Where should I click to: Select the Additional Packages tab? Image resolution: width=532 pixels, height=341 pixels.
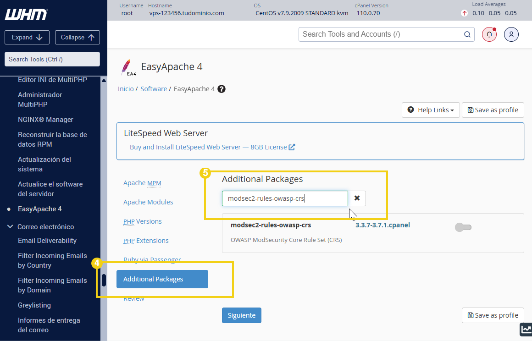[x=162, y=279]
